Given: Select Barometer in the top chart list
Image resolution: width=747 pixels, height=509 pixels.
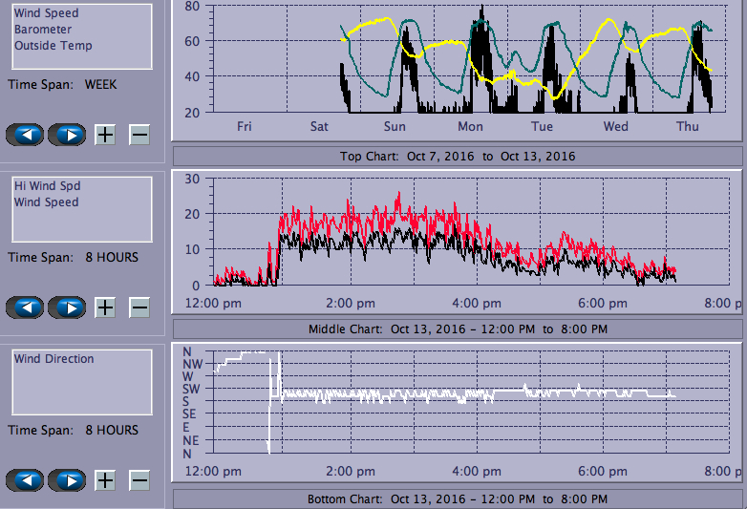Looking at the screenshot, I should (41, 30).
